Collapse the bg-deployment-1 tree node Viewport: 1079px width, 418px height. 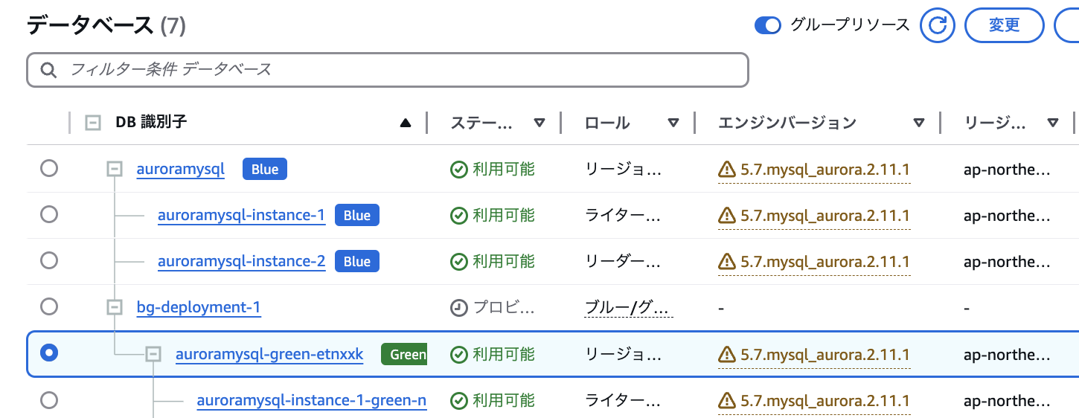tap(115, 307)
